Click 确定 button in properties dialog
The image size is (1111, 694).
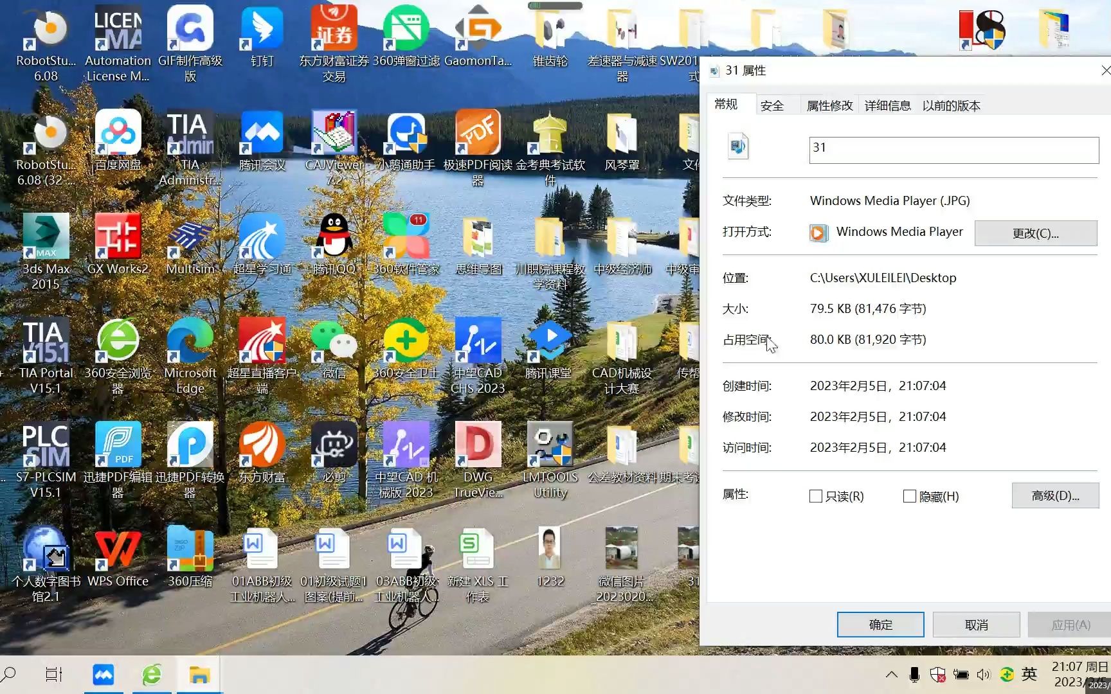[880, 625]
